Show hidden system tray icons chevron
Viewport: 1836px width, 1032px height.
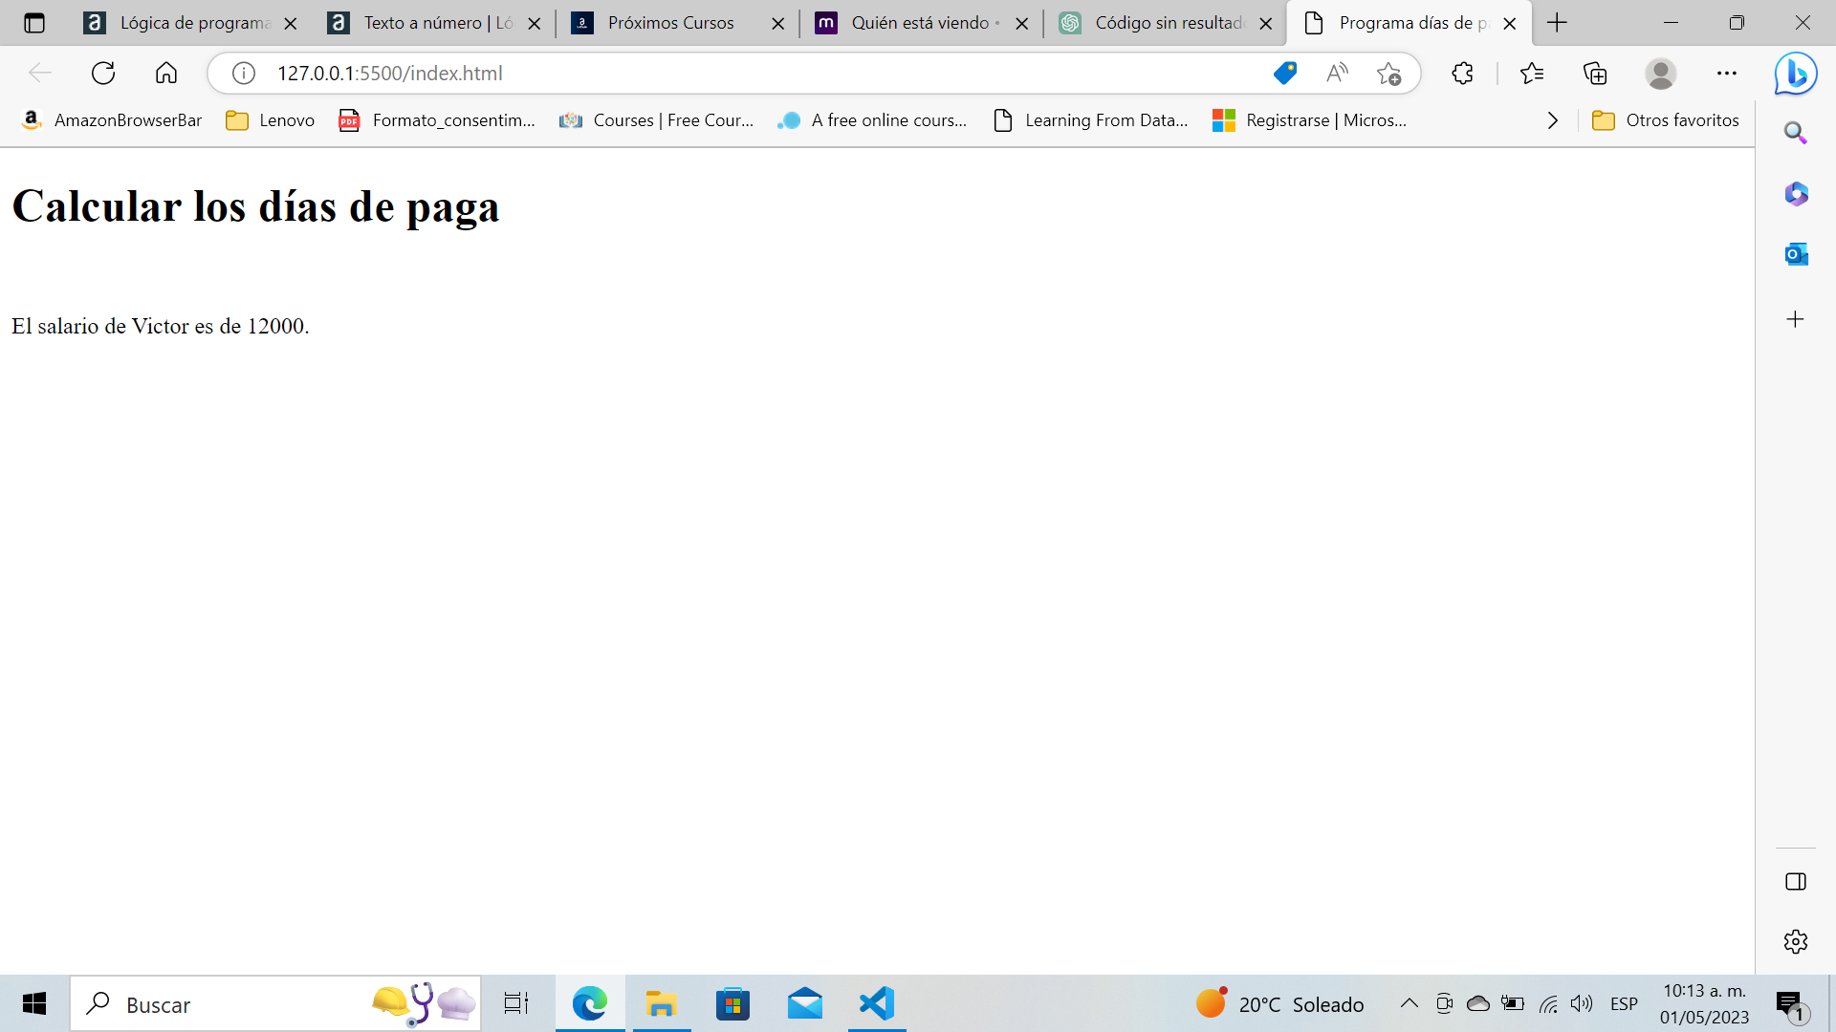point(1410,1003)
